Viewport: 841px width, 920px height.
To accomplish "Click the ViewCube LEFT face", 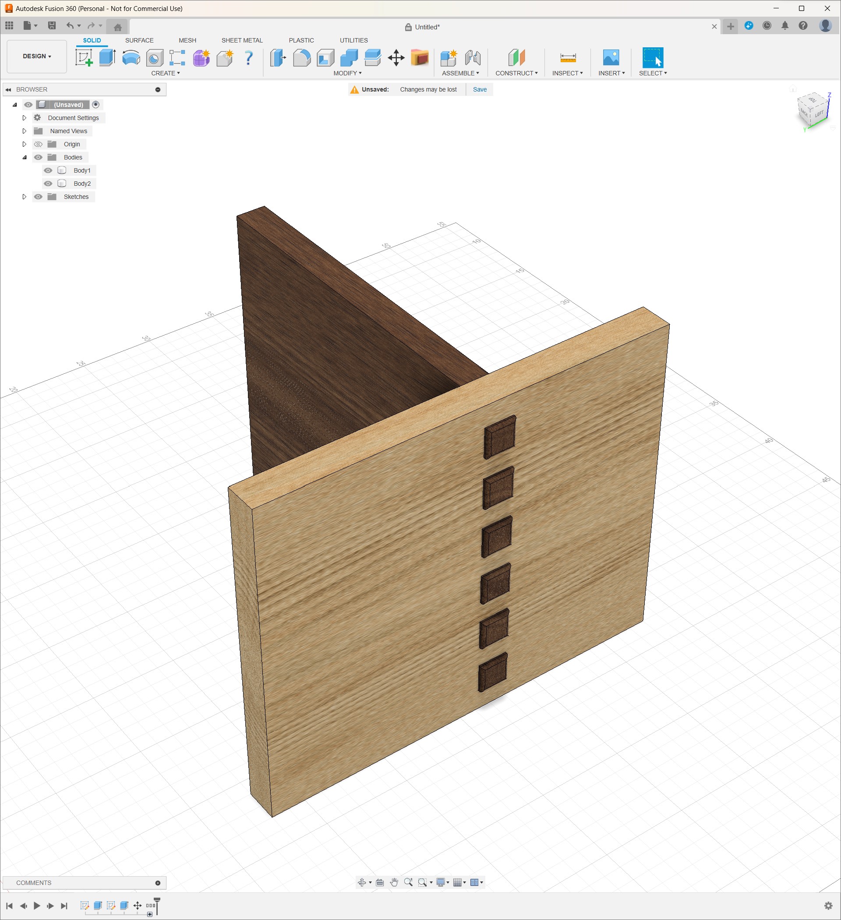I will tap(820, 113).
